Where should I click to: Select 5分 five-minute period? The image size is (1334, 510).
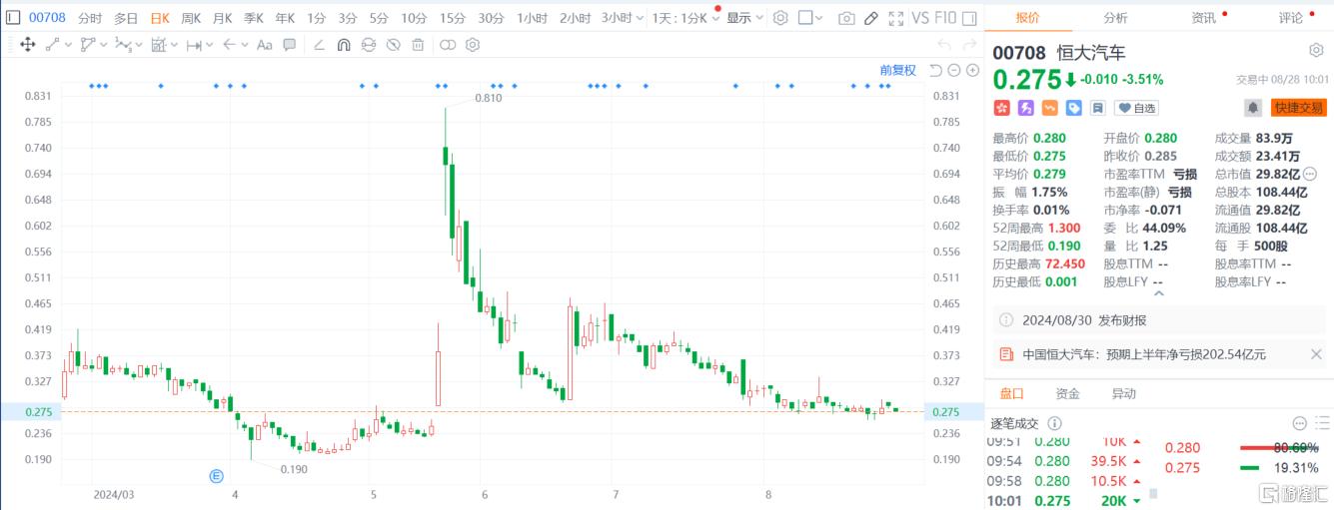pos(379,18)
